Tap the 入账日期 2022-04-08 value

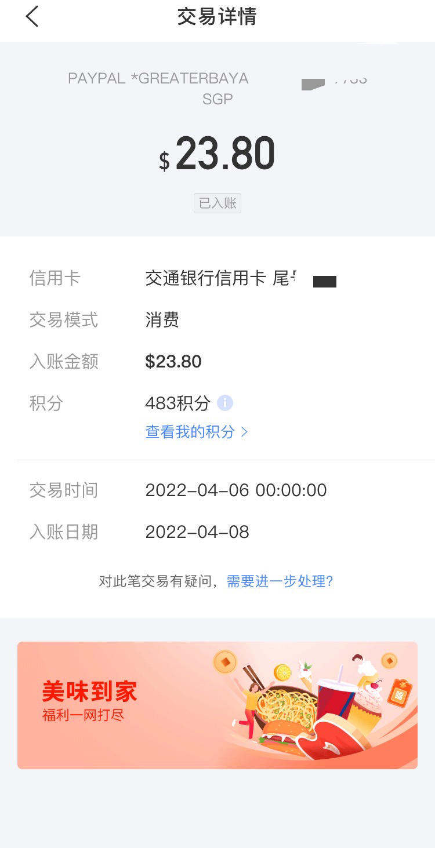pos(197,532)
